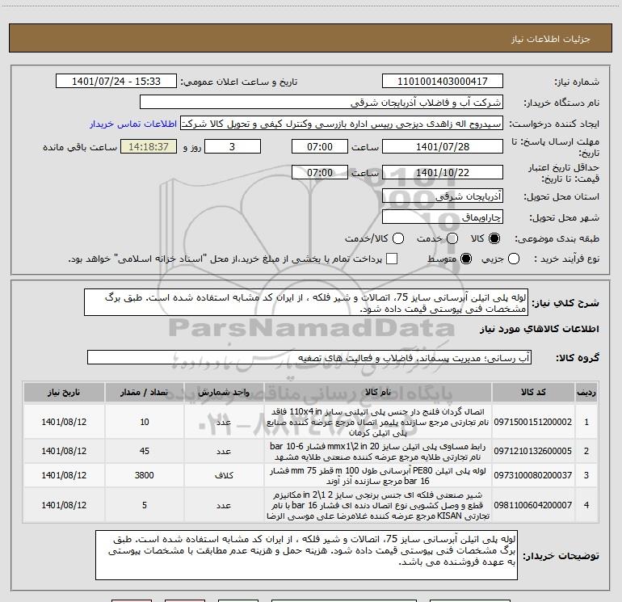Click need date 1401/08/12 in row 4

tap(64, 505)
